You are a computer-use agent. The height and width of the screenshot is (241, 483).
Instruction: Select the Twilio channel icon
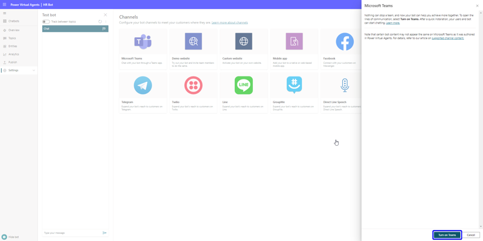coord(193,85)
